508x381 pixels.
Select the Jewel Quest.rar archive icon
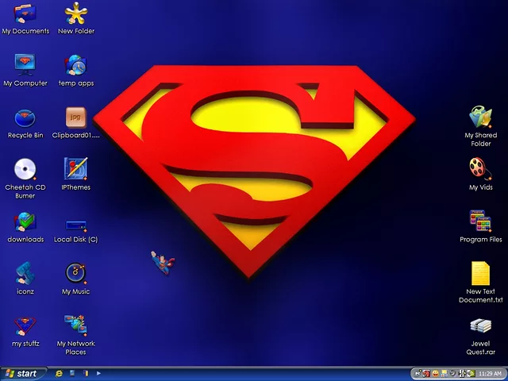pyautogui.click(x=481, y=326)
